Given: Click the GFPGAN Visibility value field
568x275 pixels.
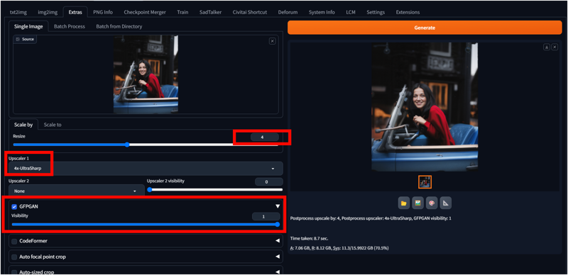Looking at the screenshot, I should click(x=266, y=216).
